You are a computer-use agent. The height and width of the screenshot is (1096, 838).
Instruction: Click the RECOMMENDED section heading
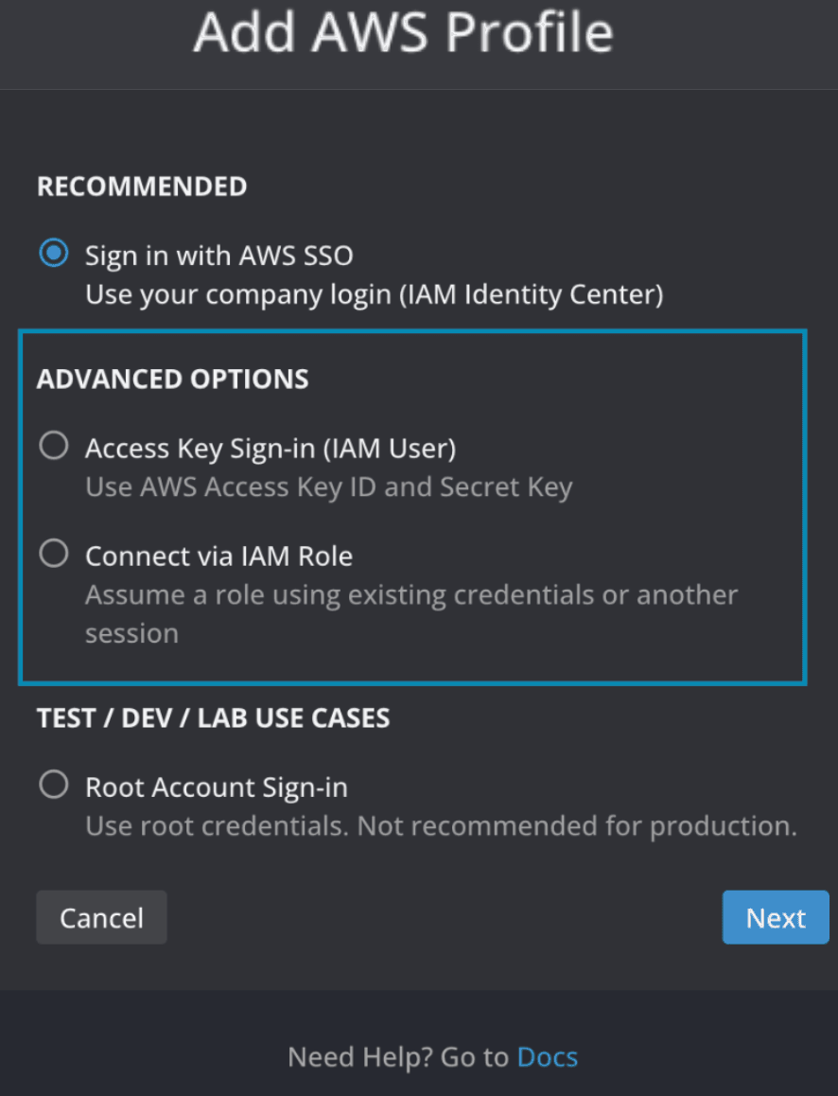pos(142,186)
